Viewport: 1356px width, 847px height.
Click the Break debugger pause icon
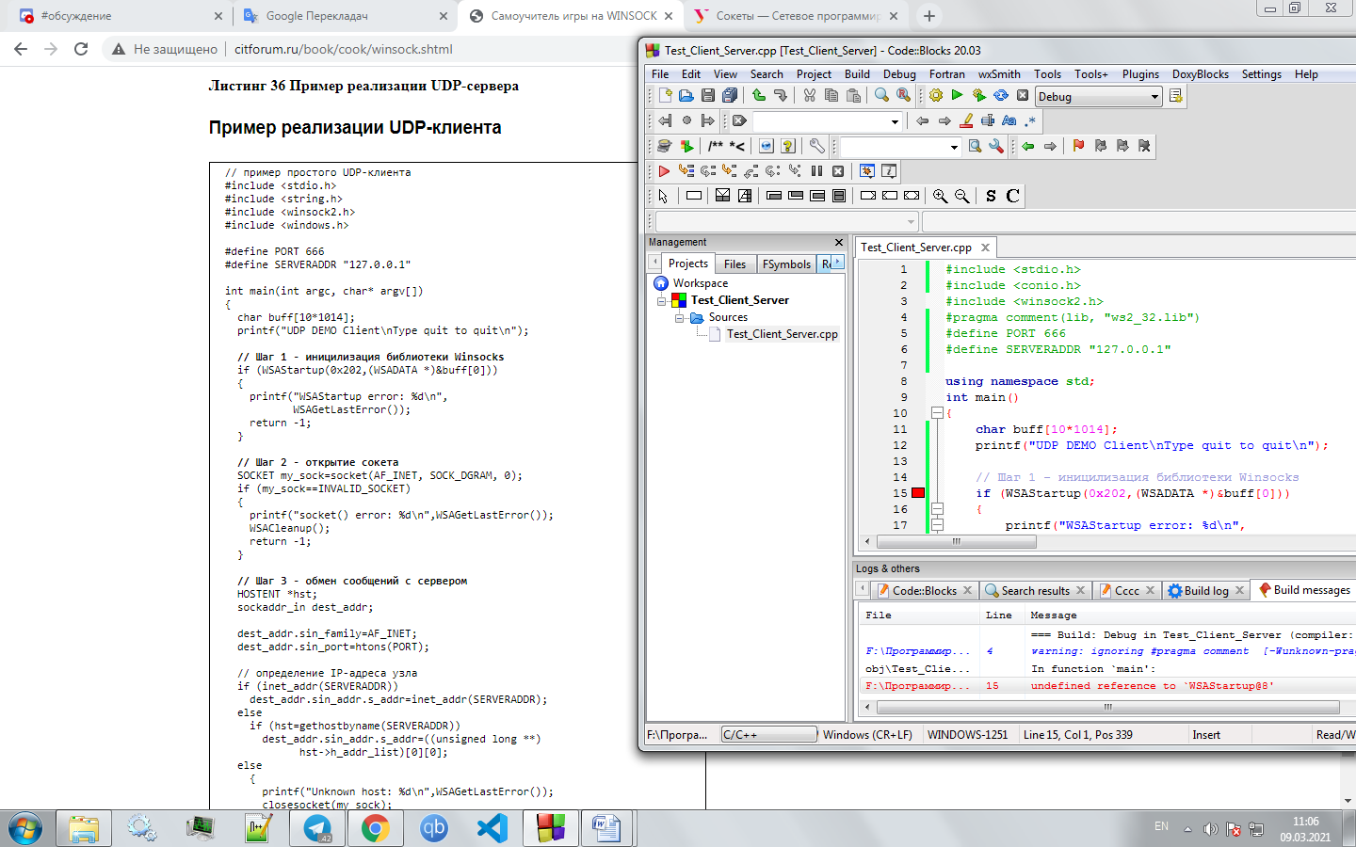click(816, 171)
